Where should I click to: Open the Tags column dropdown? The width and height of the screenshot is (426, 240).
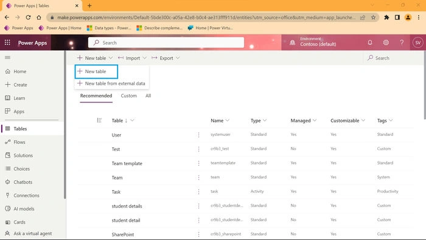pos(391,121)
